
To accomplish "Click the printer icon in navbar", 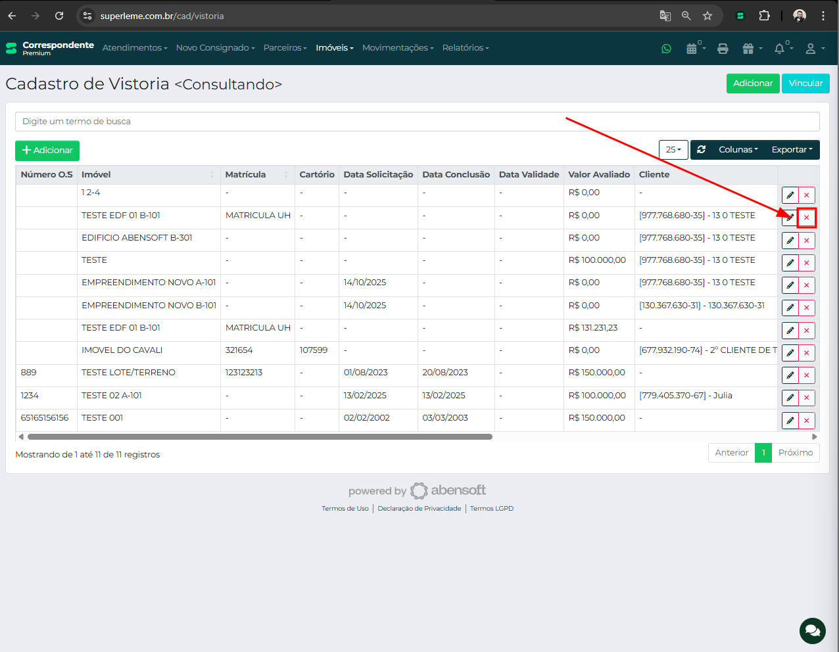I will tap(723, 49).
